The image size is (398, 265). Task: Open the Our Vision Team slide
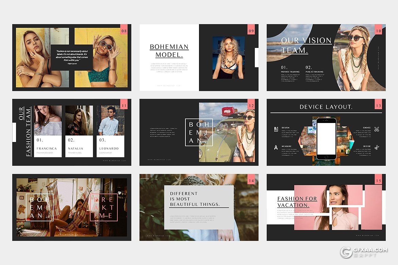tap(326, 57)
